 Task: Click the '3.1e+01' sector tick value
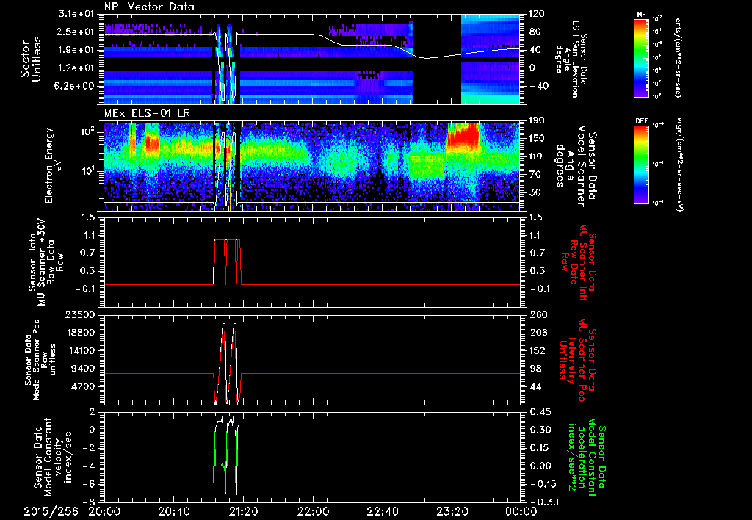click(78, 14)
